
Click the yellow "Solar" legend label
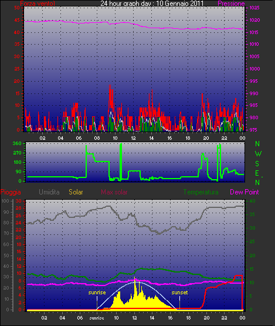tap(76, 192)
